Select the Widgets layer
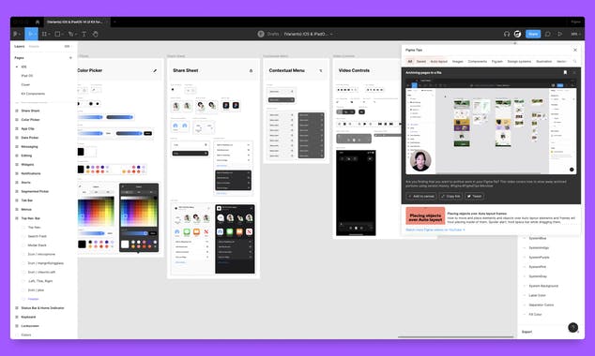 click(28, 164)
